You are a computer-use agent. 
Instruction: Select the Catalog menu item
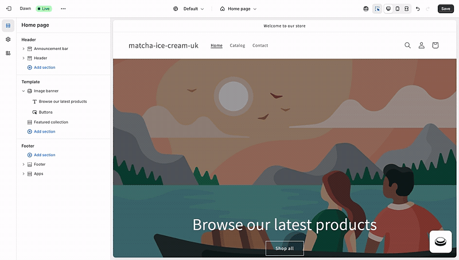(x=238, y=45)
